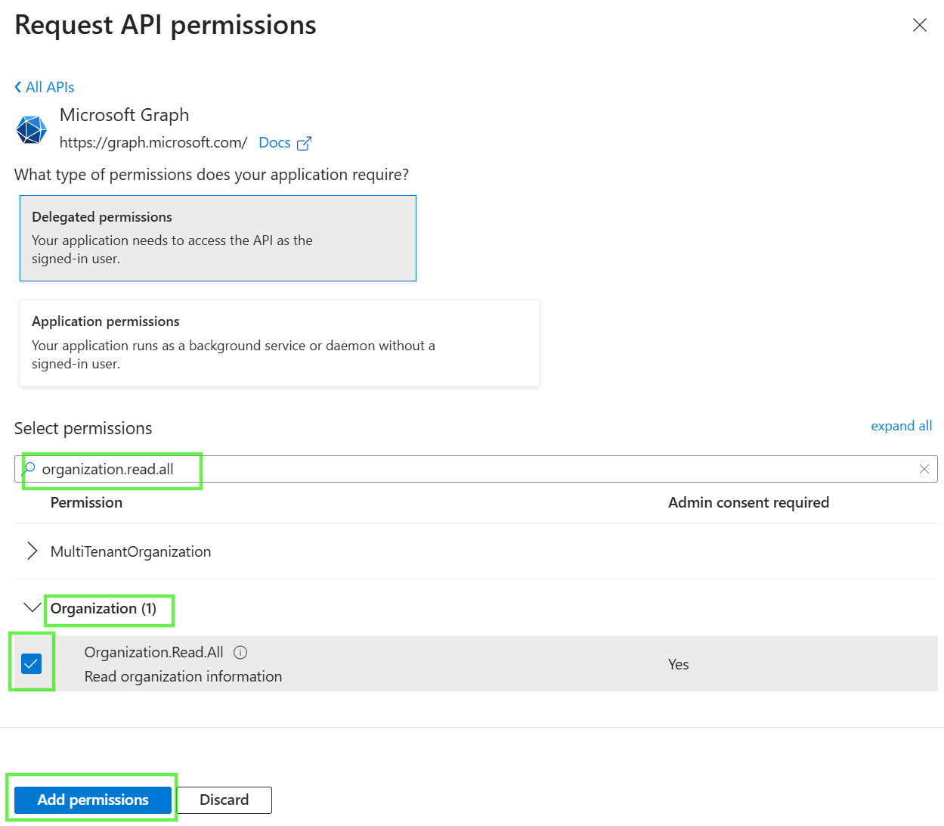Collapse the Organization (1) group

32,608
